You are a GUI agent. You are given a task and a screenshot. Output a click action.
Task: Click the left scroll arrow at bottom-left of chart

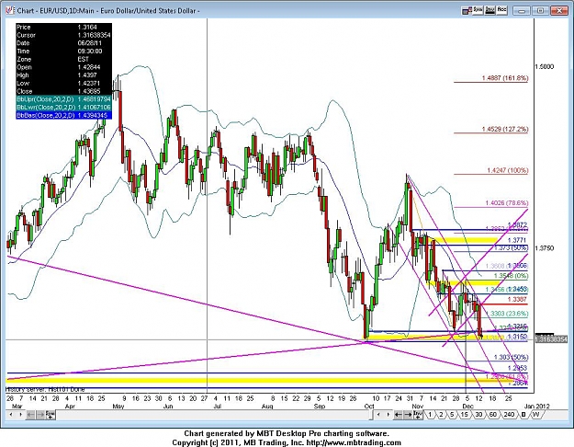point(11,415)
